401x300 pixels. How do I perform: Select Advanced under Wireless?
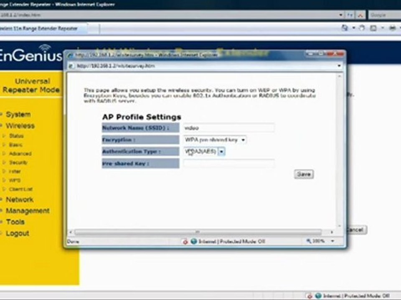pyautogui.click(x=20, y=154)
